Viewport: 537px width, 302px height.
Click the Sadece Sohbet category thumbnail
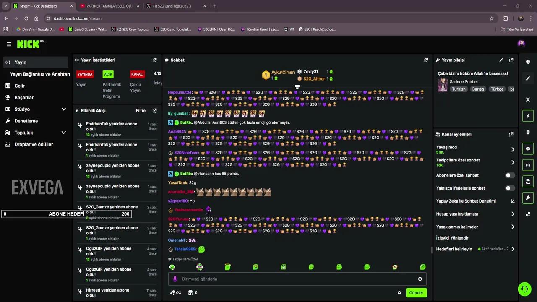443,85
